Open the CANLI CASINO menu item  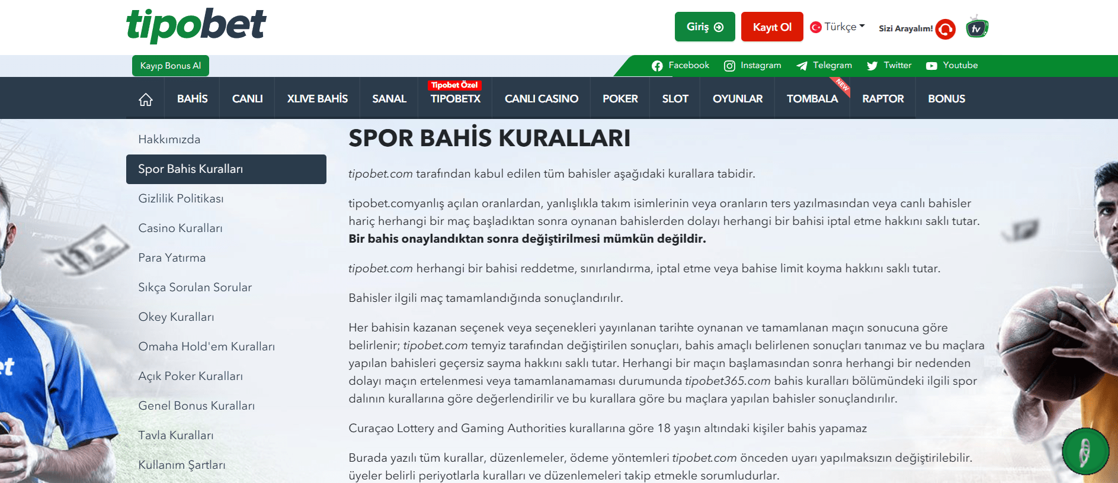click(x=541, y=99)
